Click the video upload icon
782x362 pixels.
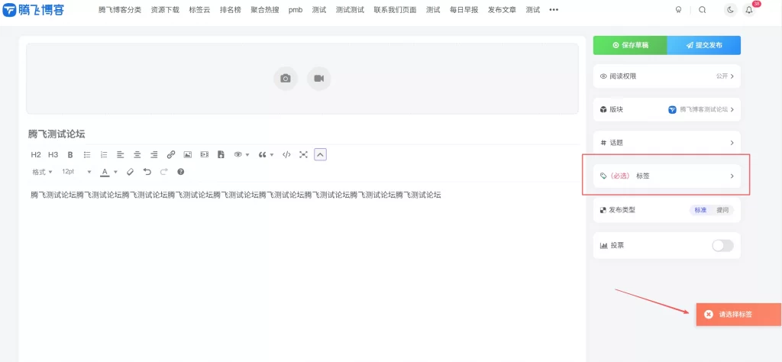tap(318, 78)
